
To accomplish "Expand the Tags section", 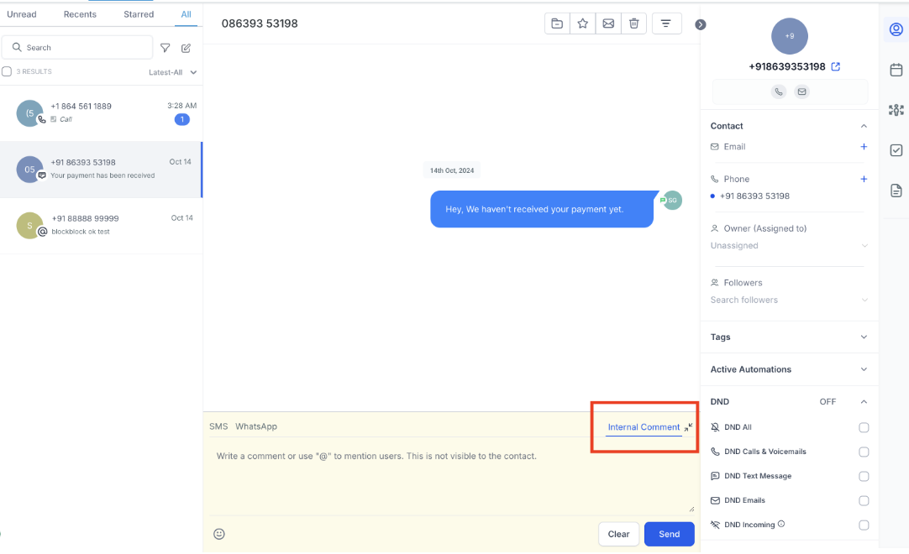I will point(864,337).
